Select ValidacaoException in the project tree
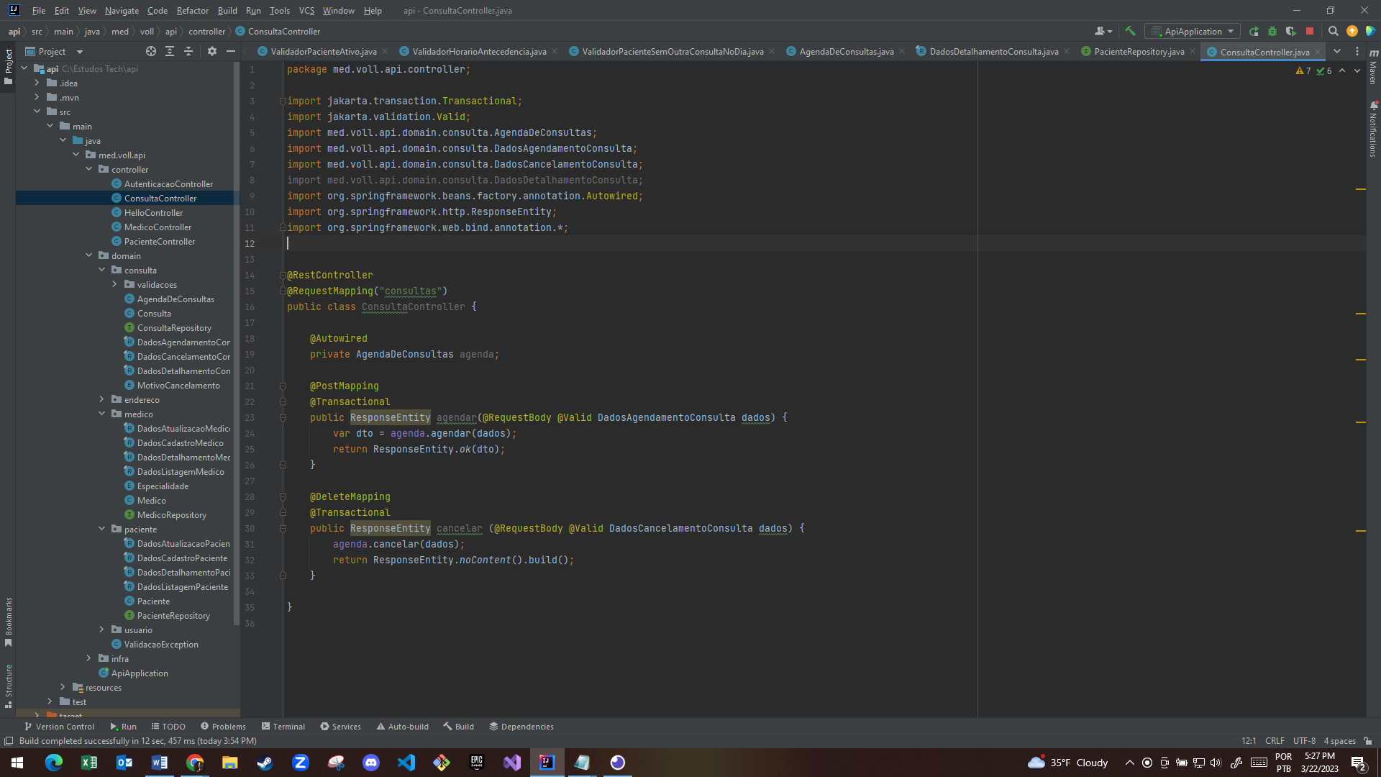The image size is (1381, 777). click(161, 644)
